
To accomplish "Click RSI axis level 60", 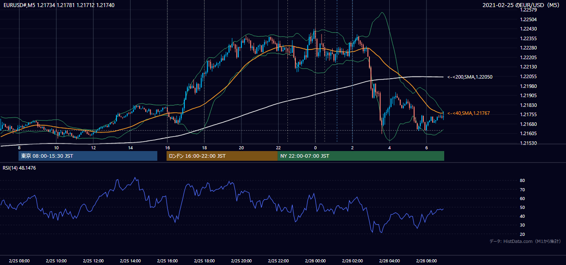I will click(523, 198).
